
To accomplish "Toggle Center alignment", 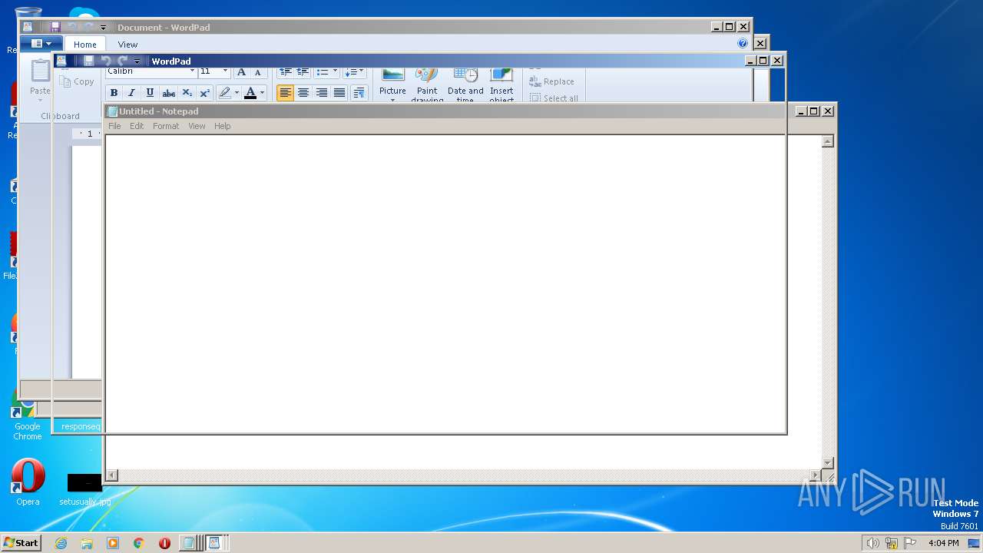I will click(x=303, y=93).
